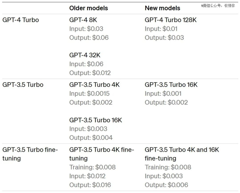Viewport: 240px width, 193px height.
Task: Click the "Input: $0.01" price for GPT-4 Turbo 128K
Action: 161,29
